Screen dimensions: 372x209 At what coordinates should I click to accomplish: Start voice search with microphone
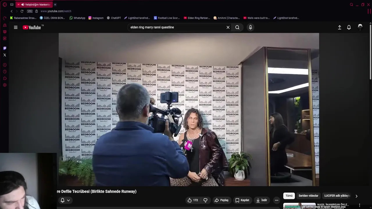click(x=251, y=27)
